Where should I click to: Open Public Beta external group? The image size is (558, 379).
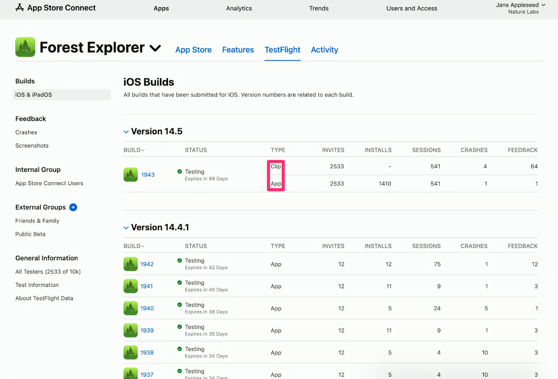click(x=30, y=234)
